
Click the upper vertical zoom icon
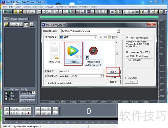pos(55,109)
